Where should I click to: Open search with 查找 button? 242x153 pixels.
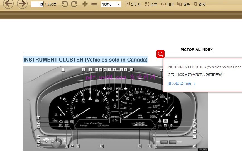click(200, 4)
